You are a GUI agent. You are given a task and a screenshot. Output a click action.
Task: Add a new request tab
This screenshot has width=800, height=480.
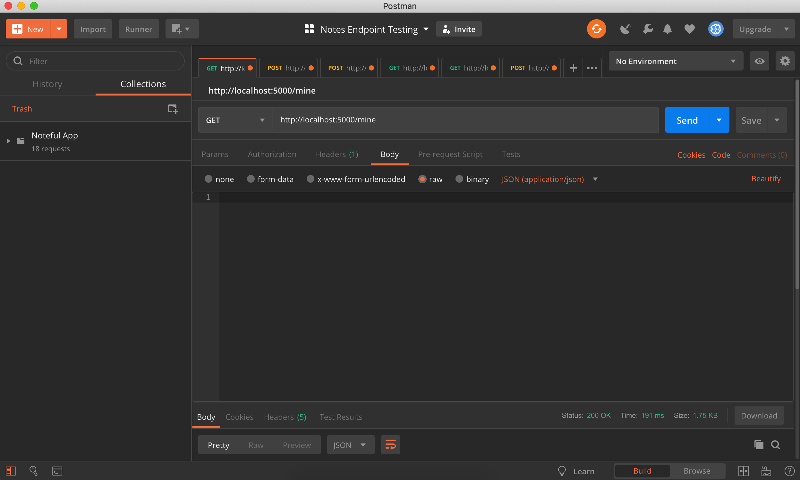pyautogui.click(x=573, y=68)
